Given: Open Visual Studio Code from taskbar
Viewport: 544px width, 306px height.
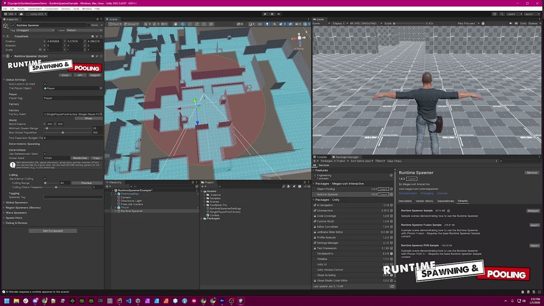Looking at the screenshot, I should point(129,301).
